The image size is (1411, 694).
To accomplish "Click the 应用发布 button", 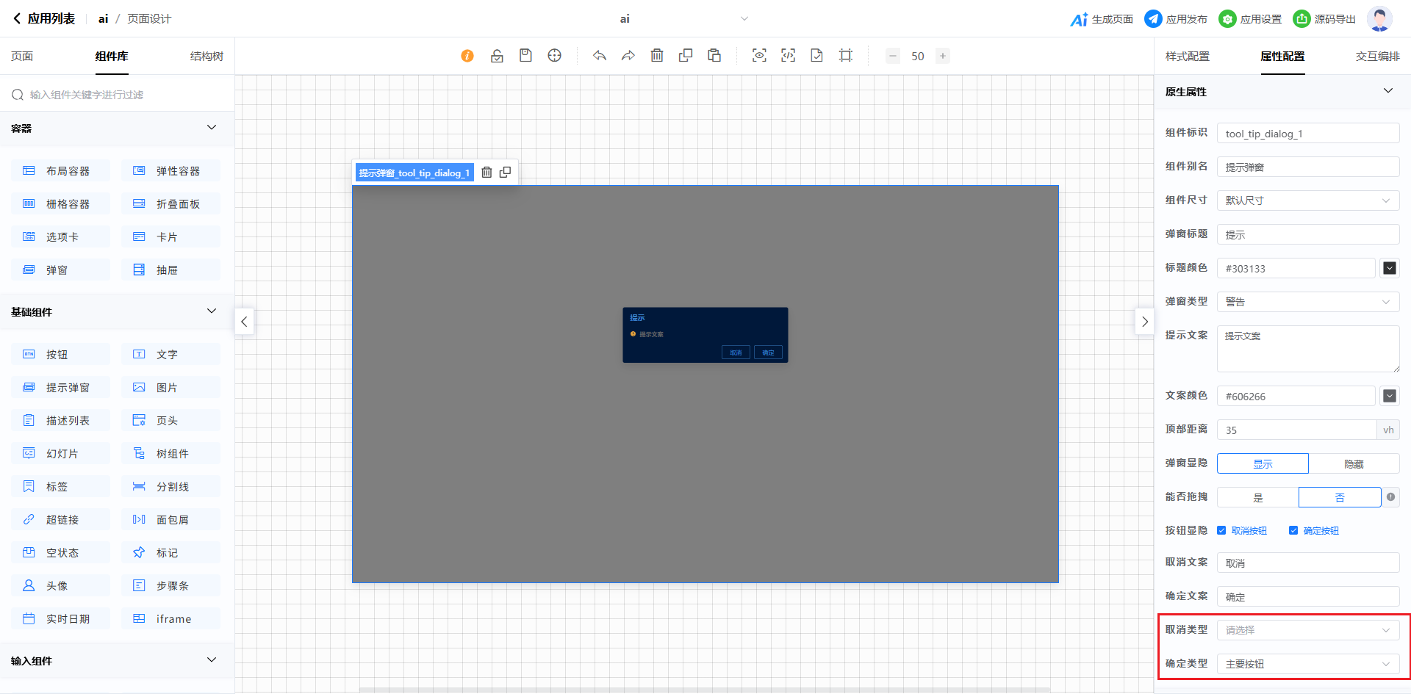I will pos(1176,19).
